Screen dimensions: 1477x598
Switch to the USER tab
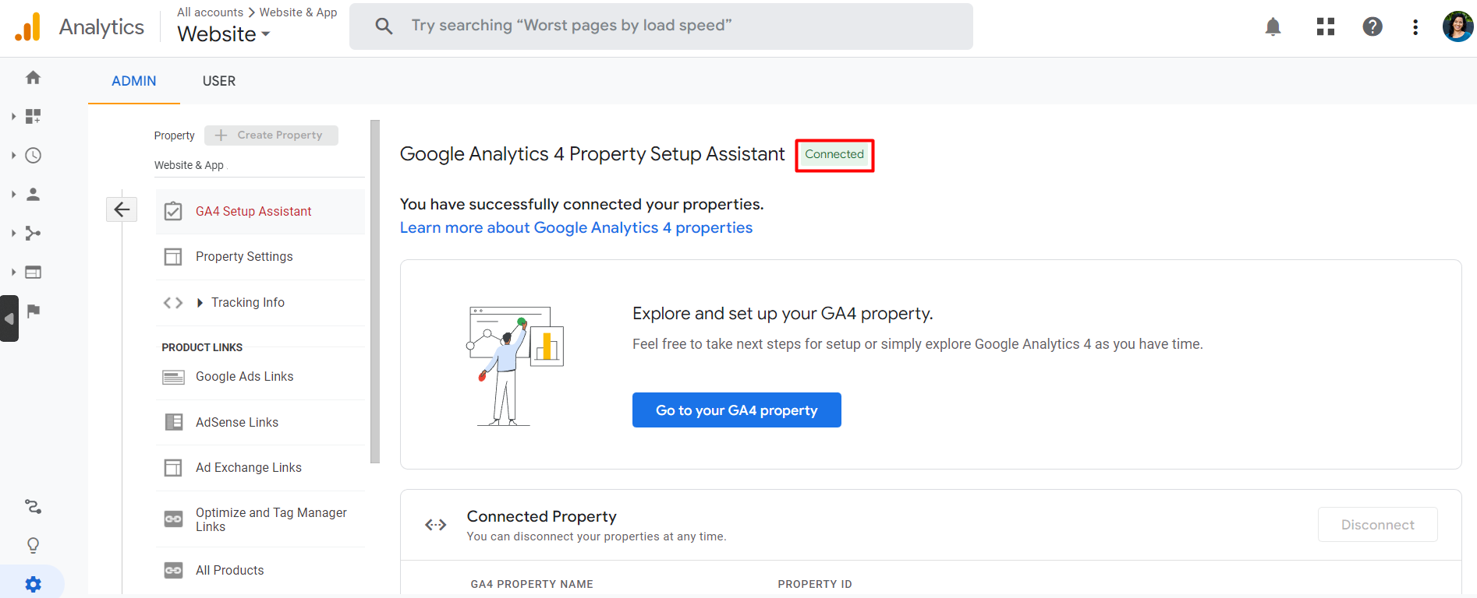click(x=219, y=81)
